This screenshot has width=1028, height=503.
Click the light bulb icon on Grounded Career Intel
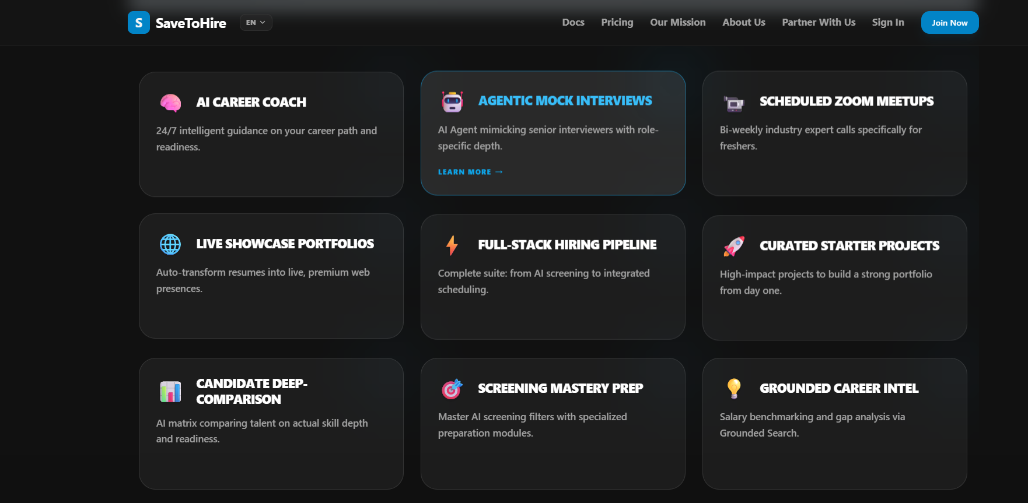click(734, 389)
